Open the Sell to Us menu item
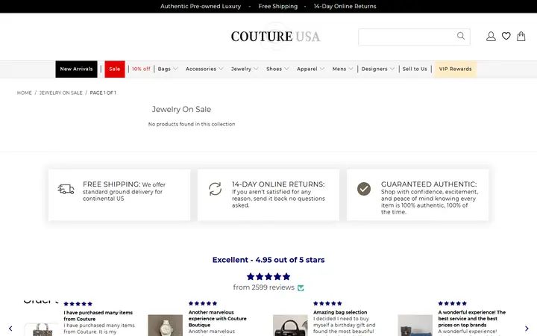 tap(415, 69)
